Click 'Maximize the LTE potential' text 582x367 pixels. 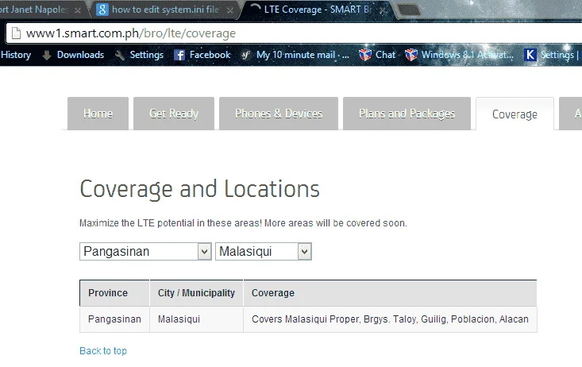[243, 223]
